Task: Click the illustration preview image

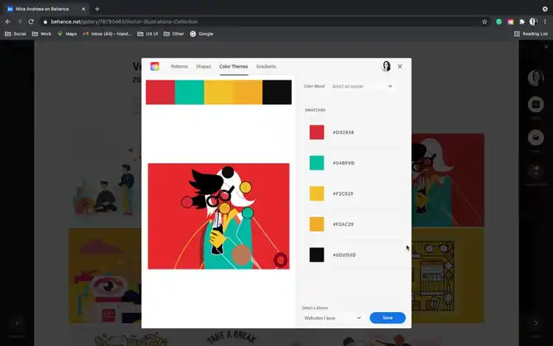Action: coord(219,216)
